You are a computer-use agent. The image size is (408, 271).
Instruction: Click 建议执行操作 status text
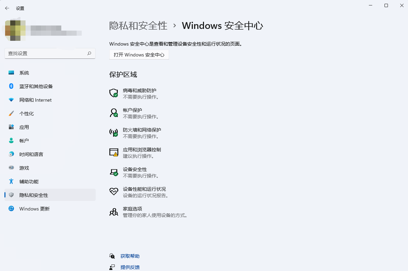click(x=139, y=156)
